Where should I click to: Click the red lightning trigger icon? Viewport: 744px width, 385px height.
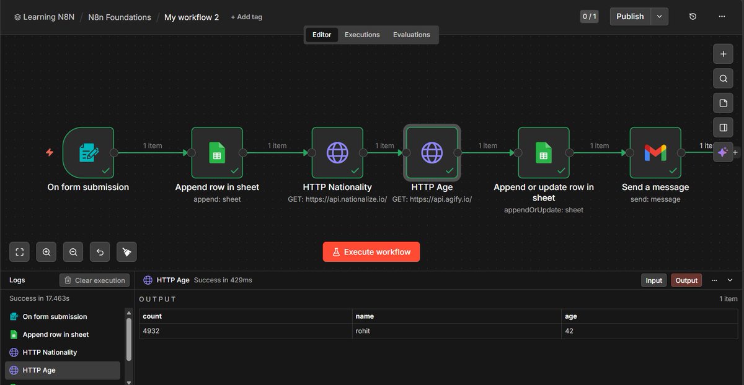50,152
